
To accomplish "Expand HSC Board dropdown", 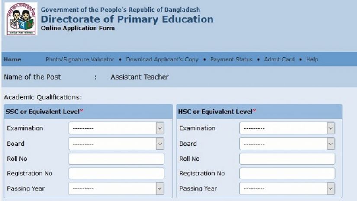I will pyautogui.click(x=287, y=144).
